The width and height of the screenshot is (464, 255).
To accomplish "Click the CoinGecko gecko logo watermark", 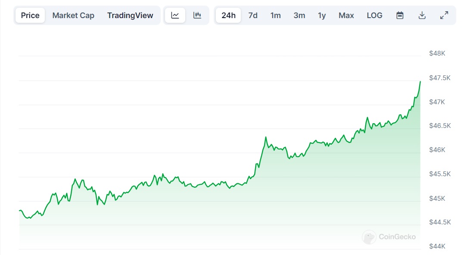I will click(369, 237).
